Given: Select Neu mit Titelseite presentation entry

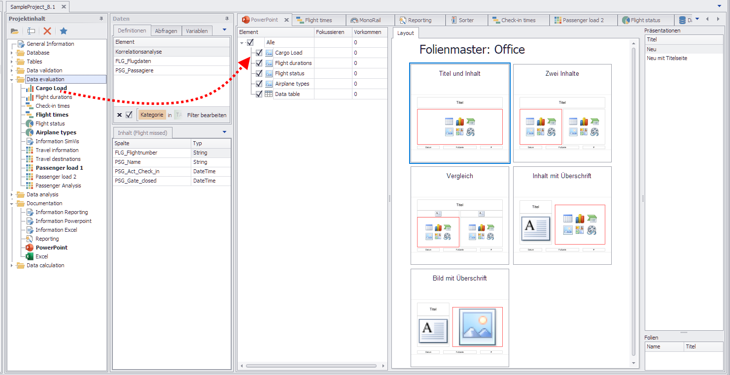Looking at the screenshot, I should point(684,58).
